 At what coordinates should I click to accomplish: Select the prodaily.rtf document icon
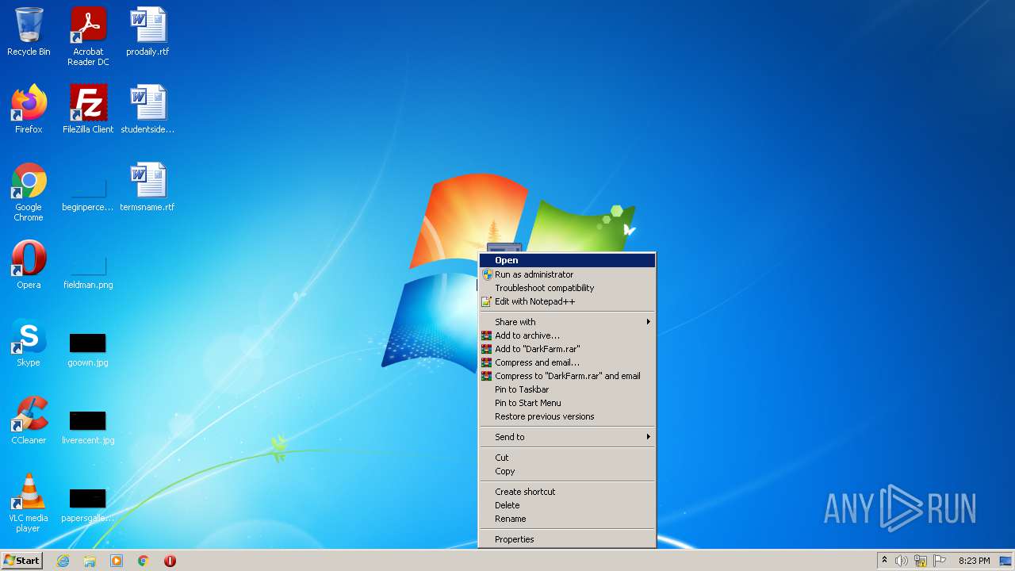point(147,32)
